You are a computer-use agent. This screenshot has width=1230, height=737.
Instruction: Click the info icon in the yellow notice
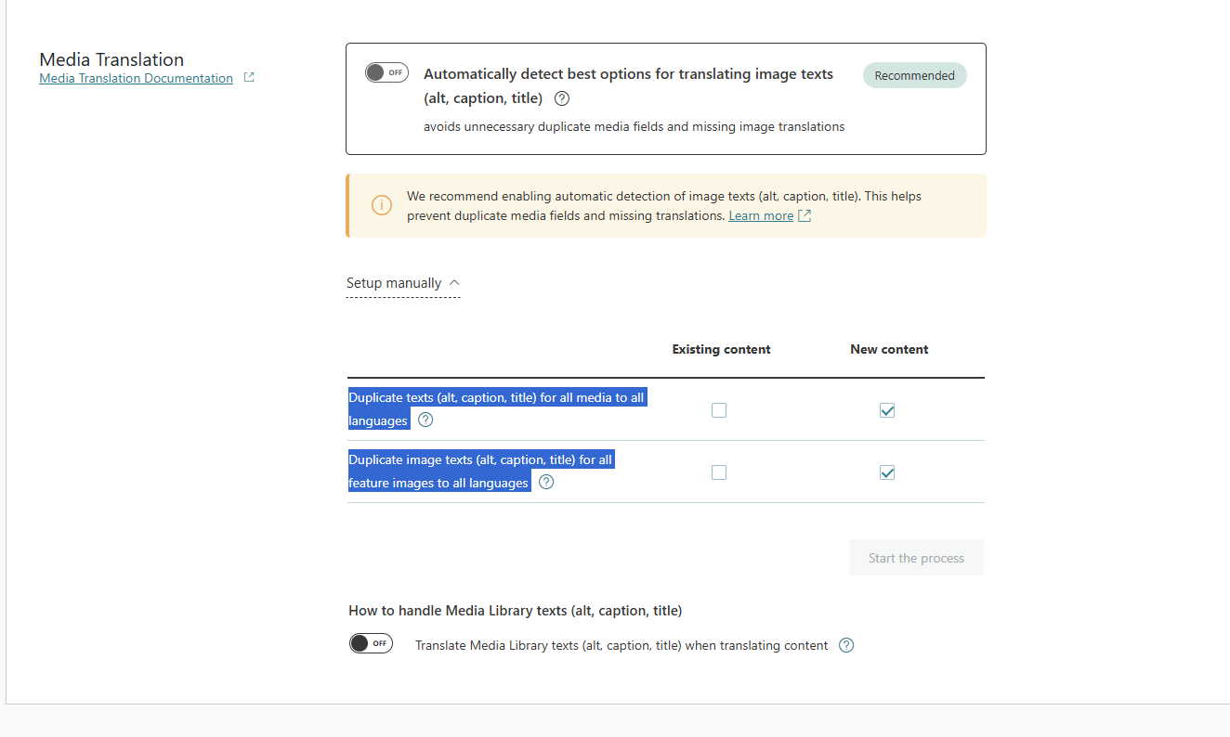pyautogui.click(x=381, y=205)
